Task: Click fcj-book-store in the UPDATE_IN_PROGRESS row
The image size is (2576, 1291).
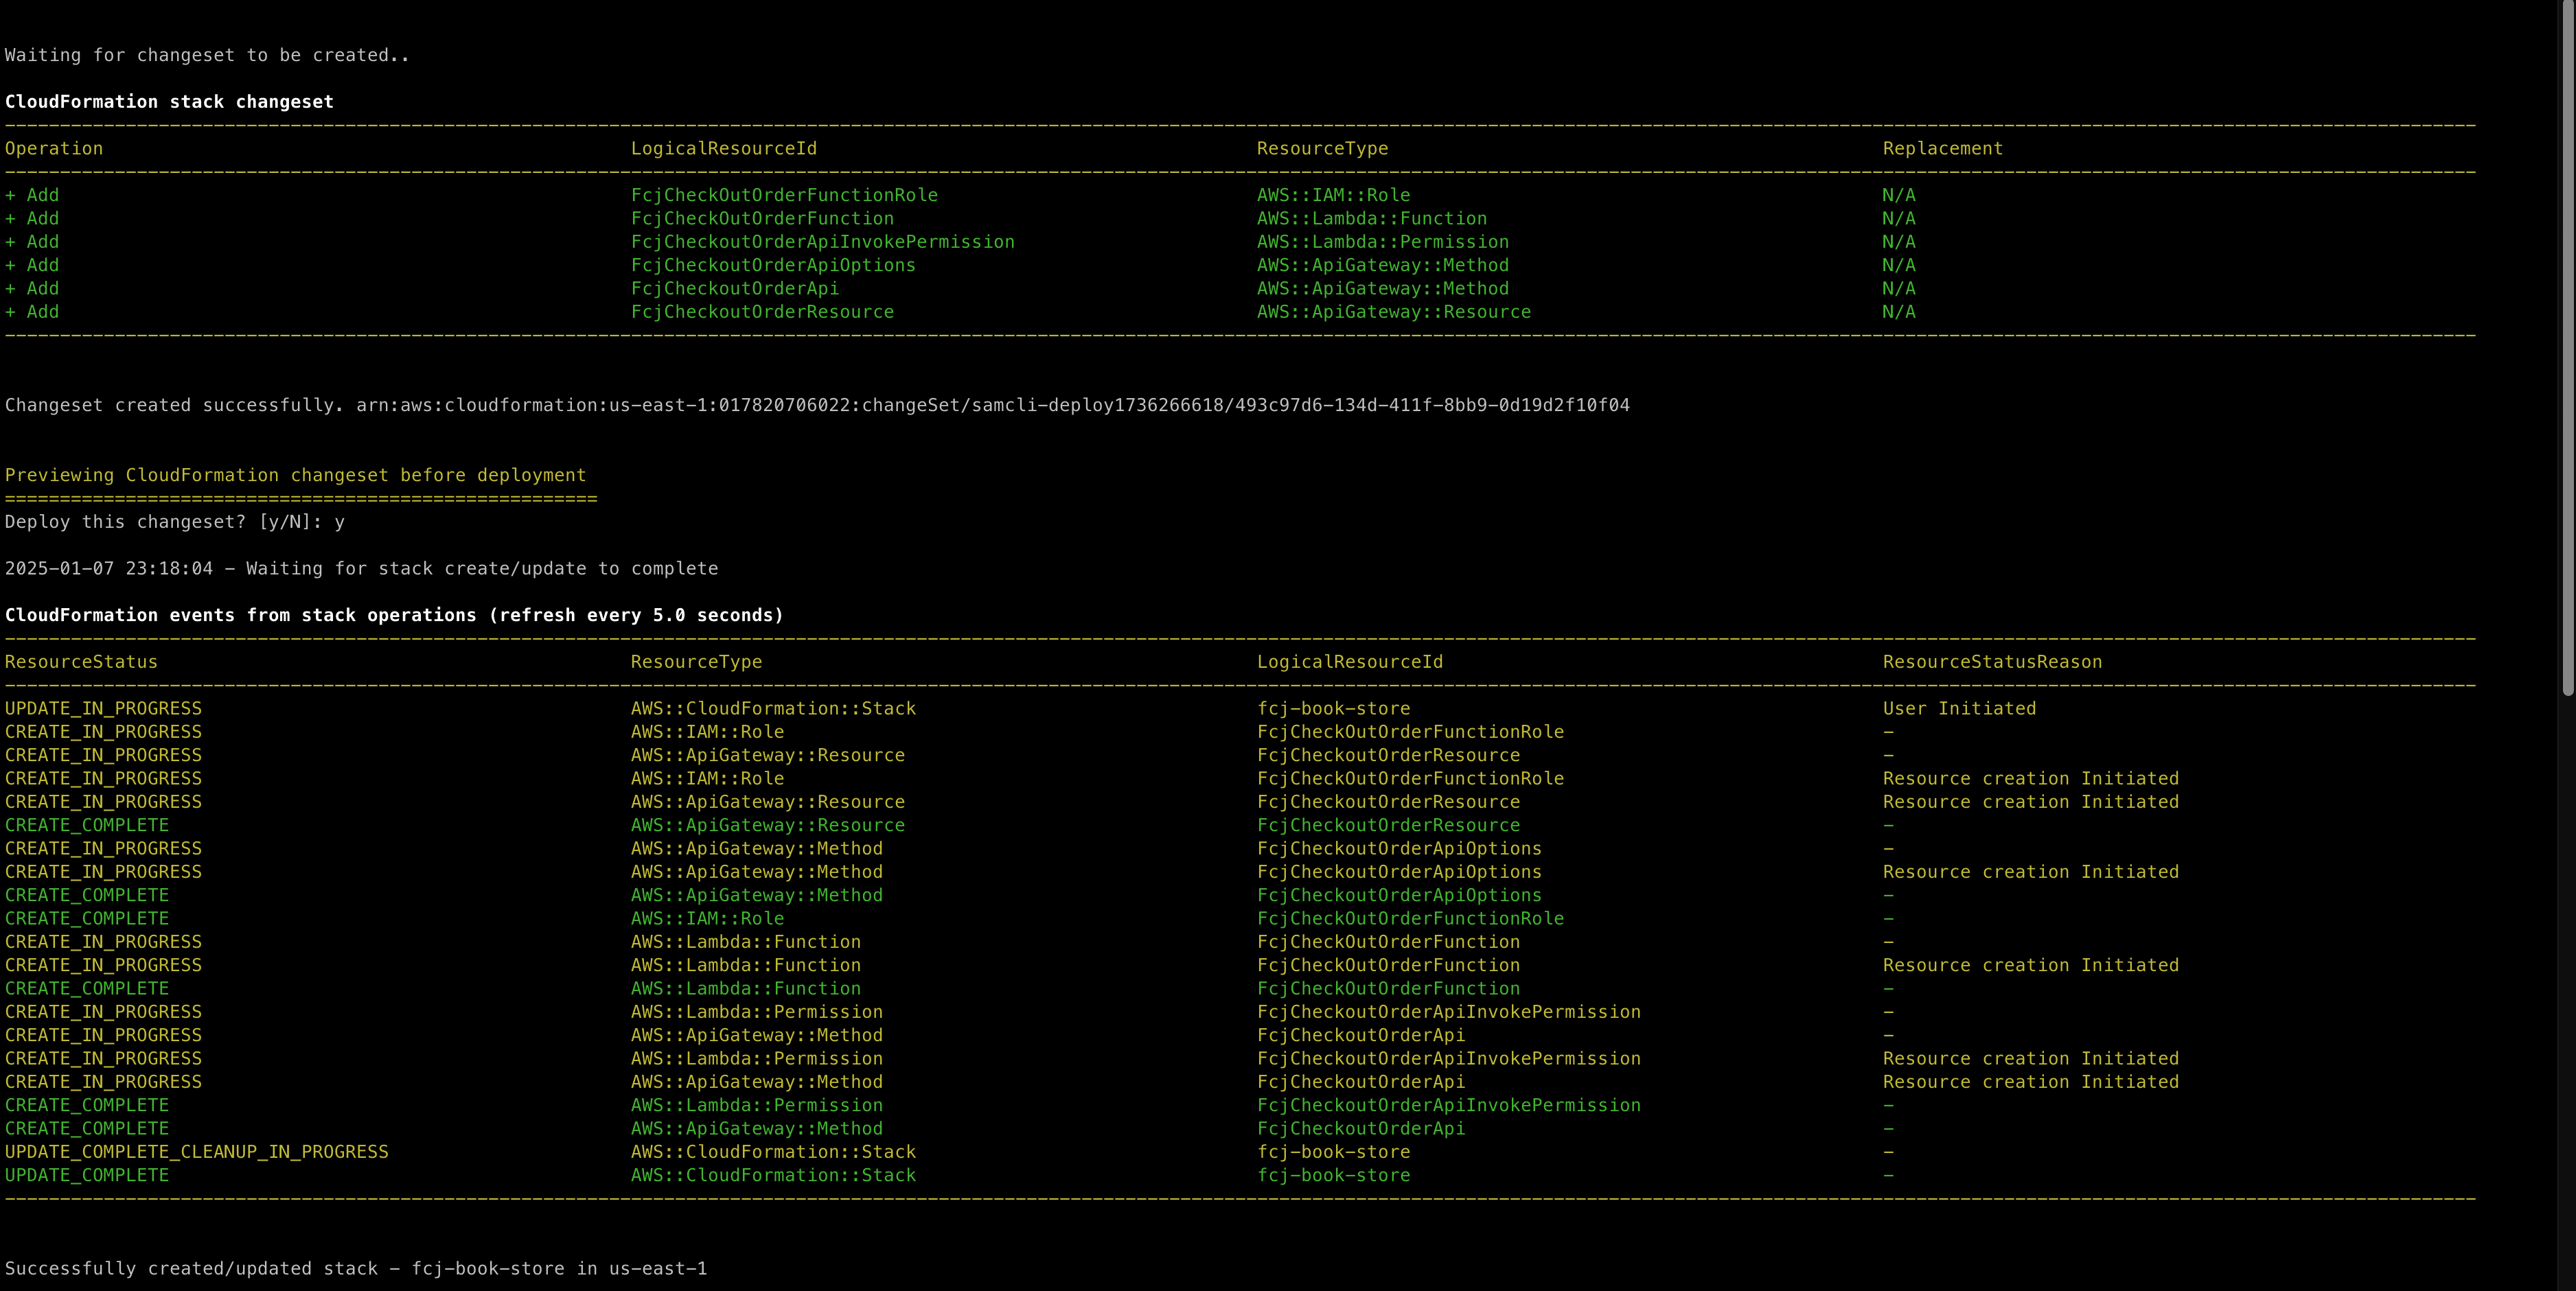Action: 1333,708
